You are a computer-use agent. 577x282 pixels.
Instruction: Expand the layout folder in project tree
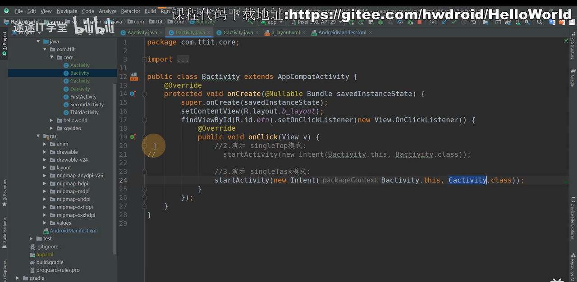point(45,168)
